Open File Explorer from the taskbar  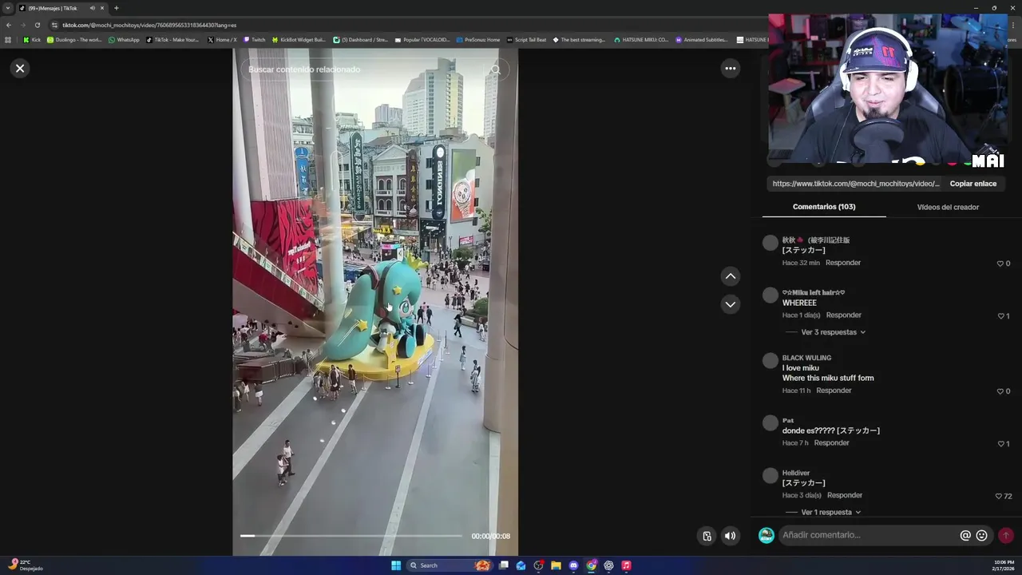556,565
